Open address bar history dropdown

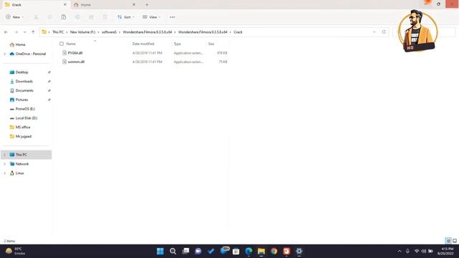(x=374, y=32)
